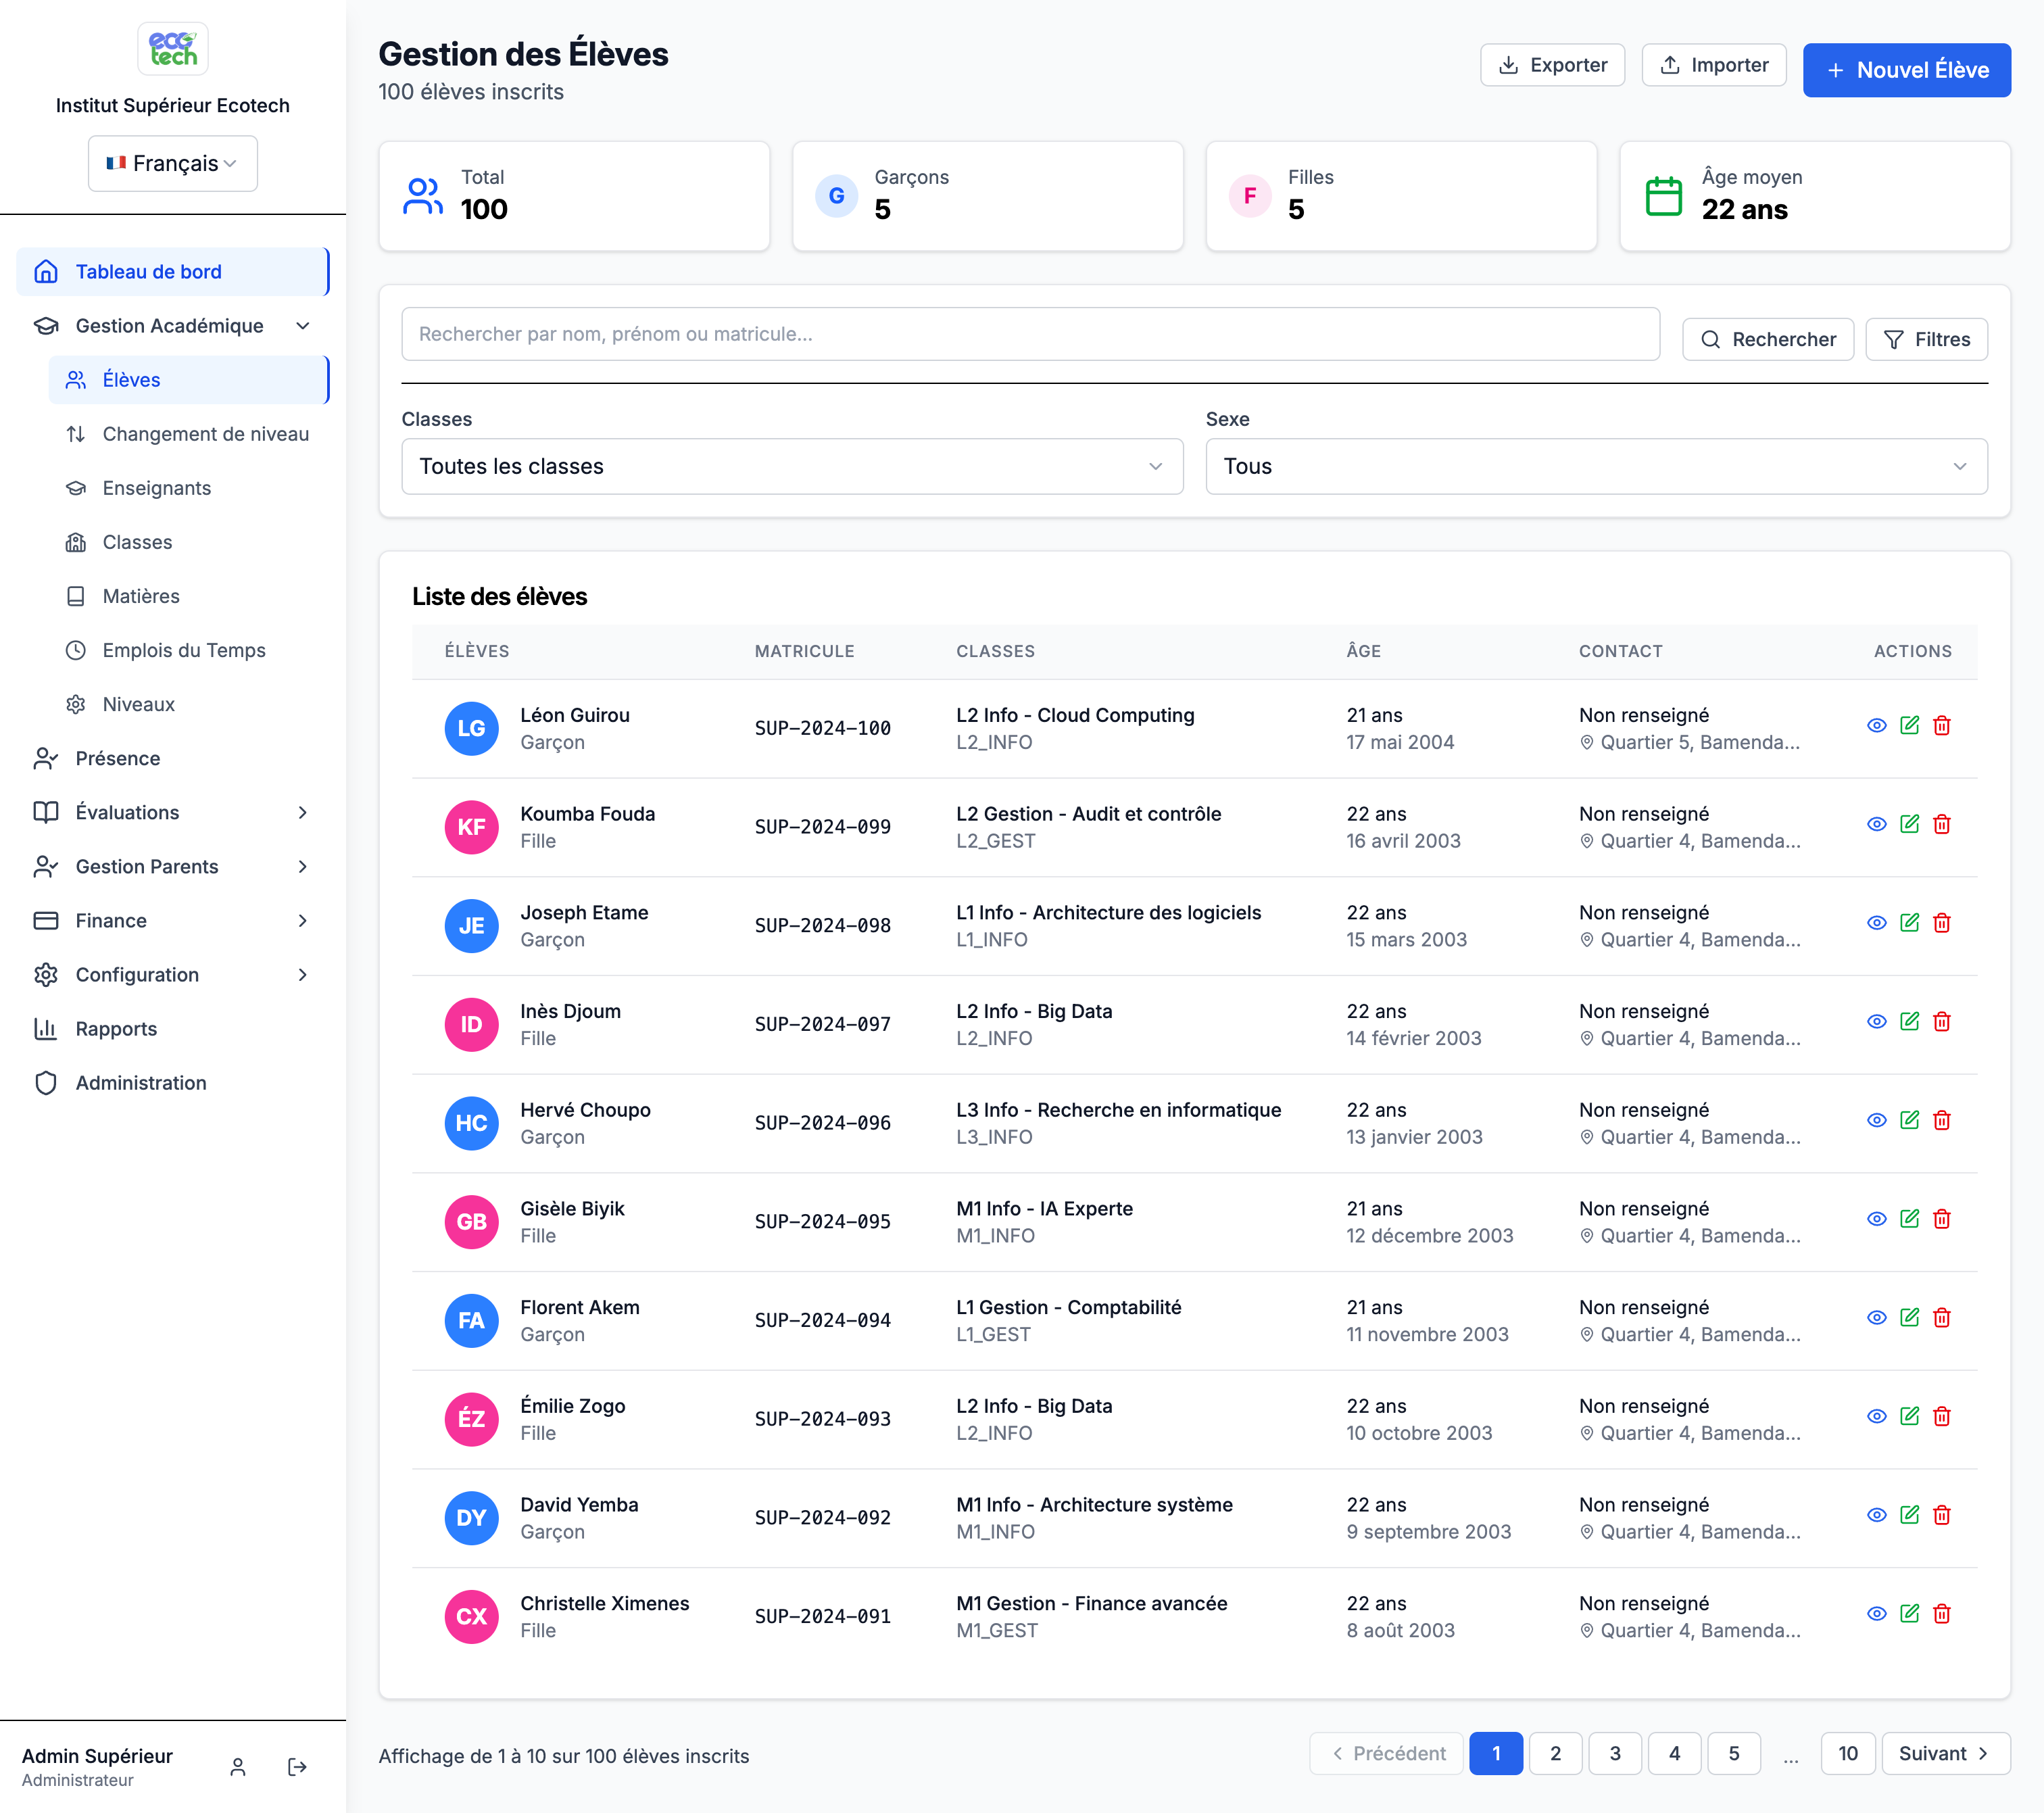Open the Toutes les classes dropdown

coord(791,466)
